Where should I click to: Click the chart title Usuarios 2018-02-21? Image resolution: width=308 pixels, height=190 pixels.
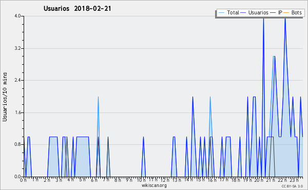(x=78, y=8)
